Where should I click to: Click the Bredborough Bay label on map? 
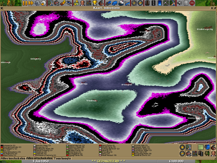coord(205,29)
